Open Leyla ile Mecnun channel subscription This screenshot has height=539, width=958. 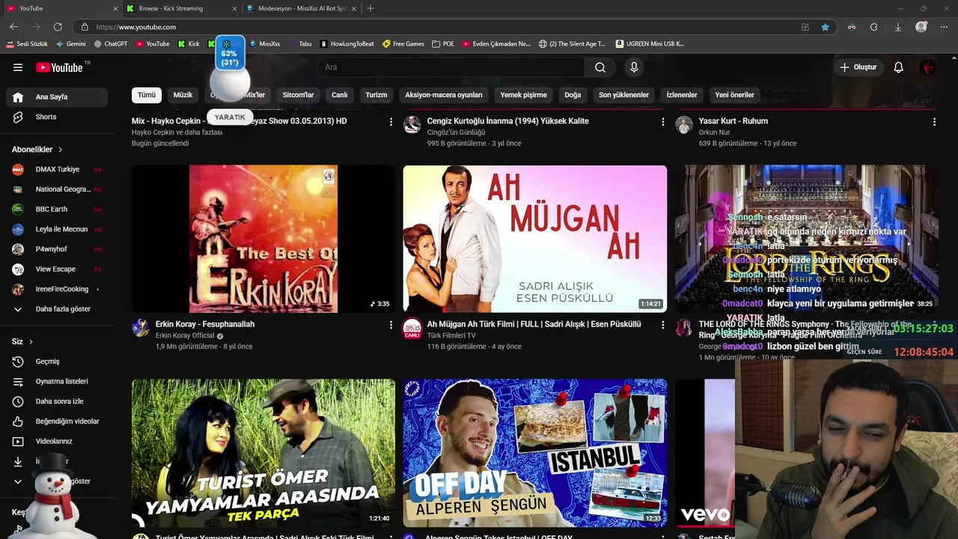(x=58, y=229)
